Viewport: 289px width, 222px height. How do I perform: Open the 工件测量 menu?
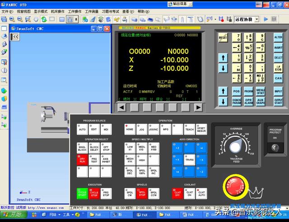92,11
